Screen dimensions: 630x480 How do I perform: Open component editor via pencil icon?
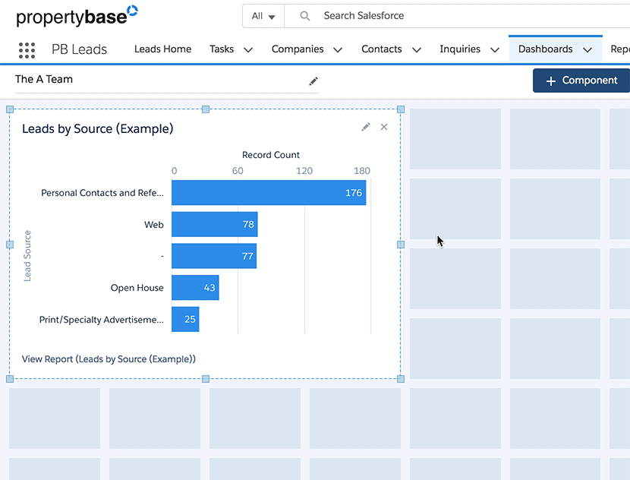pyautogui.click(x=365, y=127)
